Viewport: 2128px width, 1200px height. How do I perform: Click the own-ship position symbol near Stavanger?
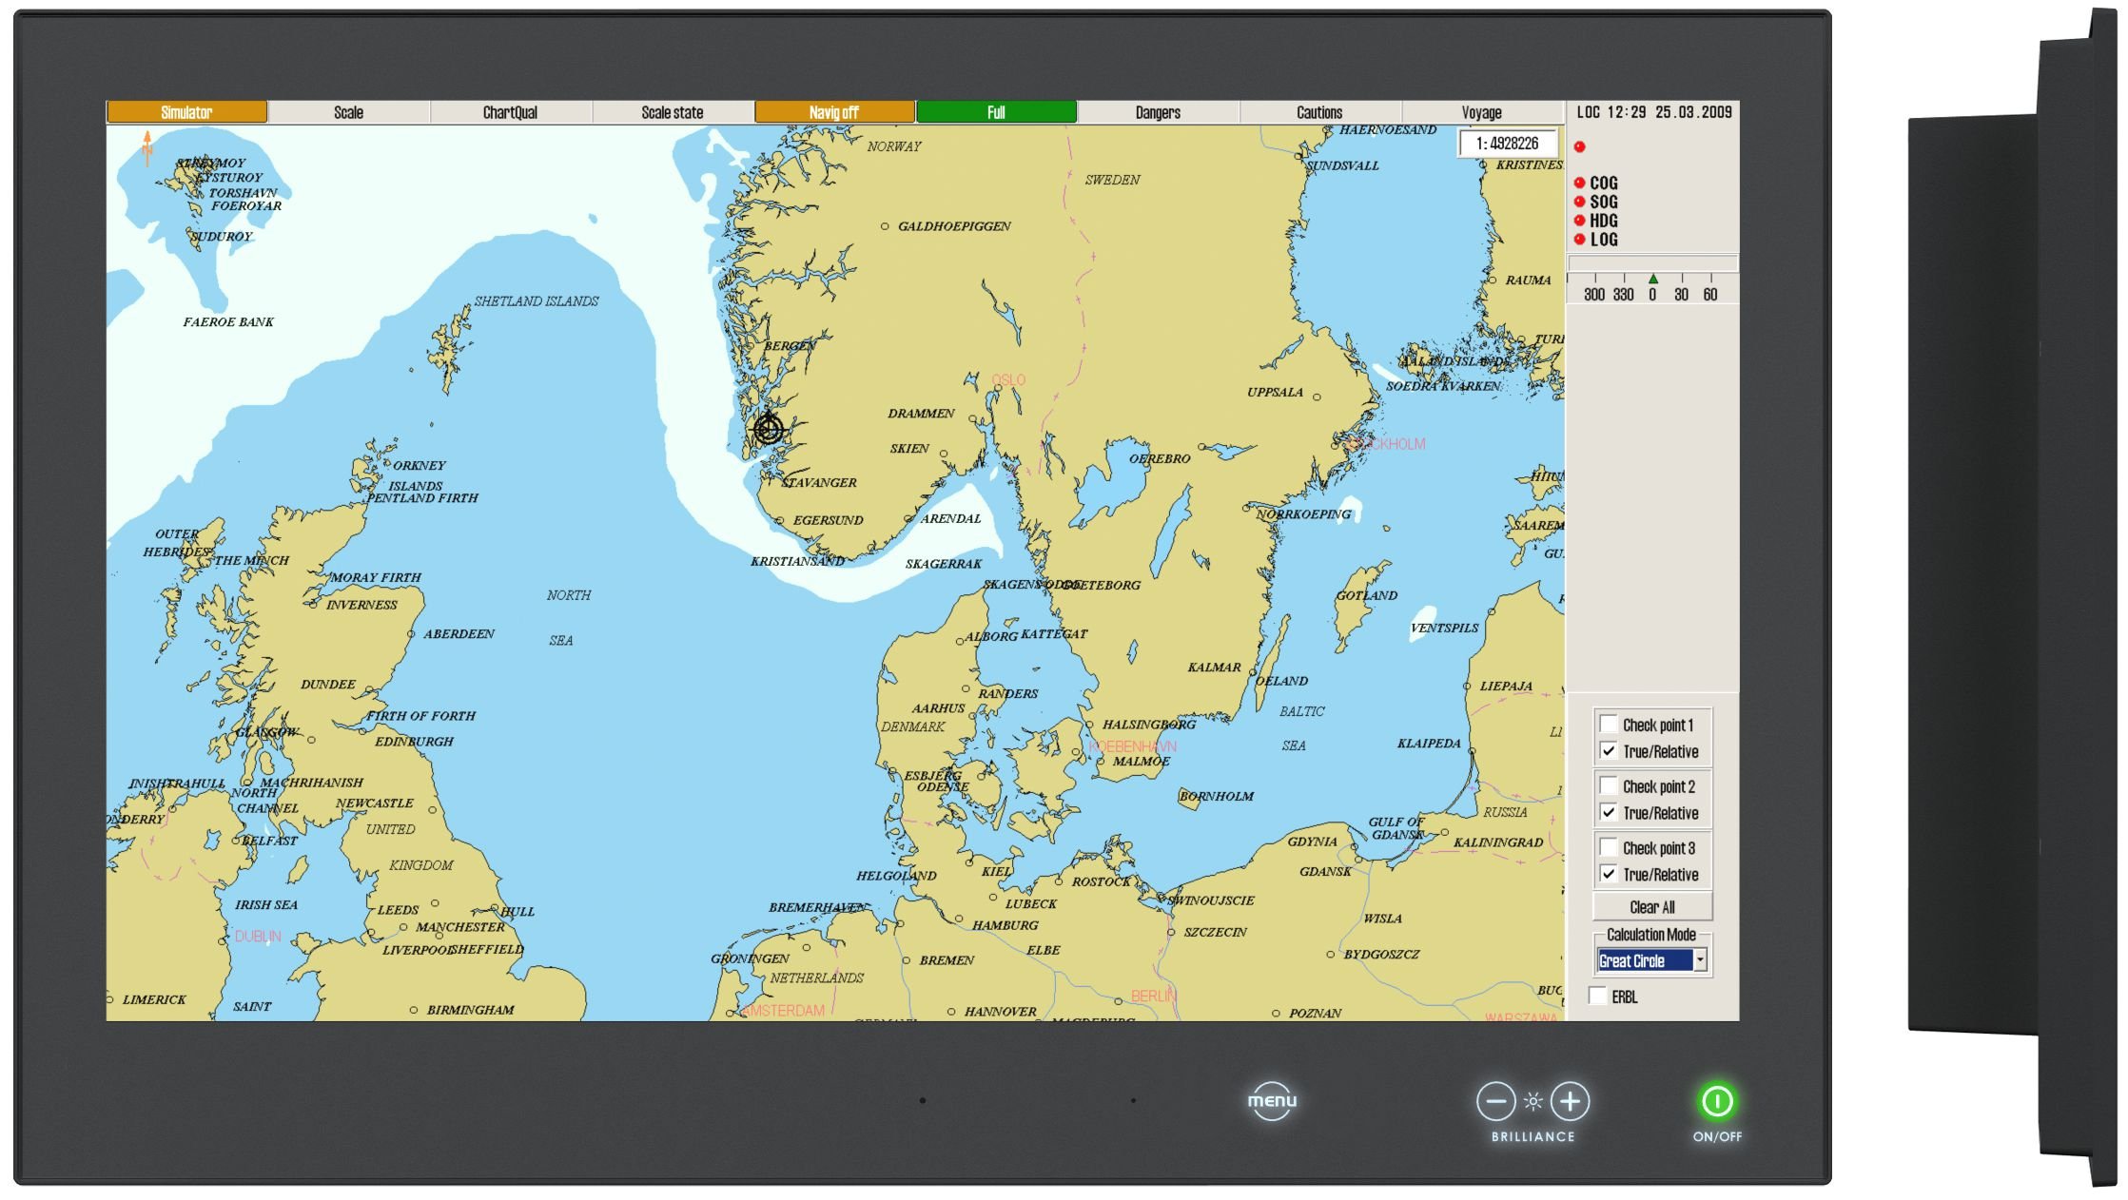(x=768, y=429)
